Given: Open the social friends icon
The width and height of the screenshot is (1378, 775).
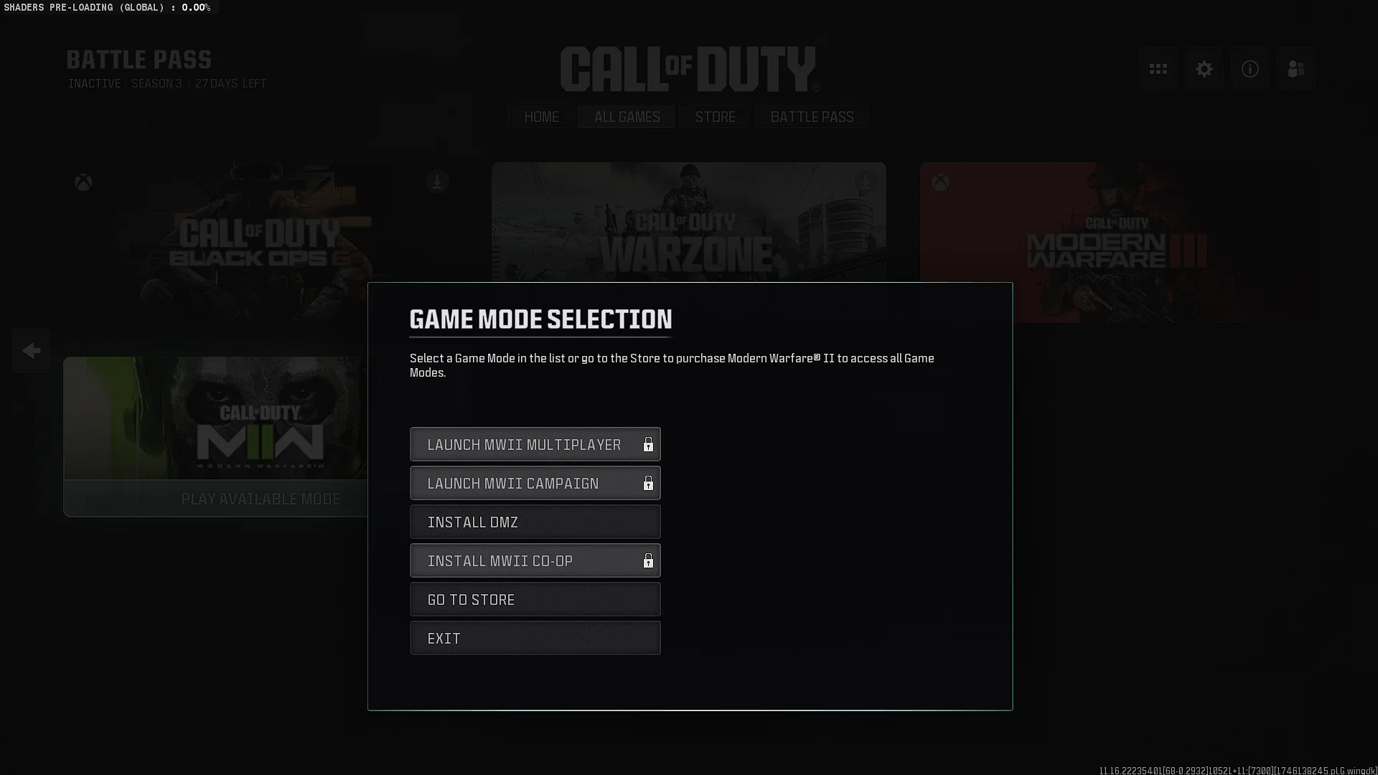Looking at the screenshot, I should 1296,69.
